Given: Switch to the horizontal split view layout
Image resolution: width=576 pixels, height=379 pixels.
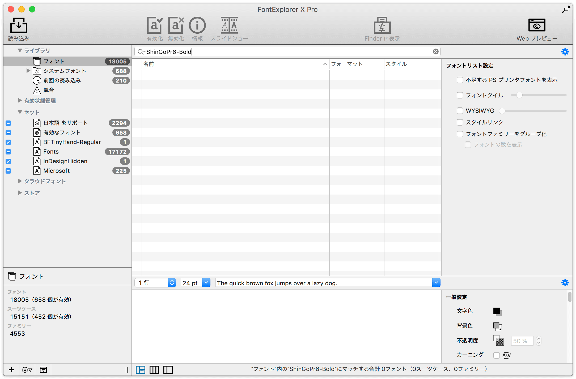Looking at the screenshot, I should [x=141, y=369].
